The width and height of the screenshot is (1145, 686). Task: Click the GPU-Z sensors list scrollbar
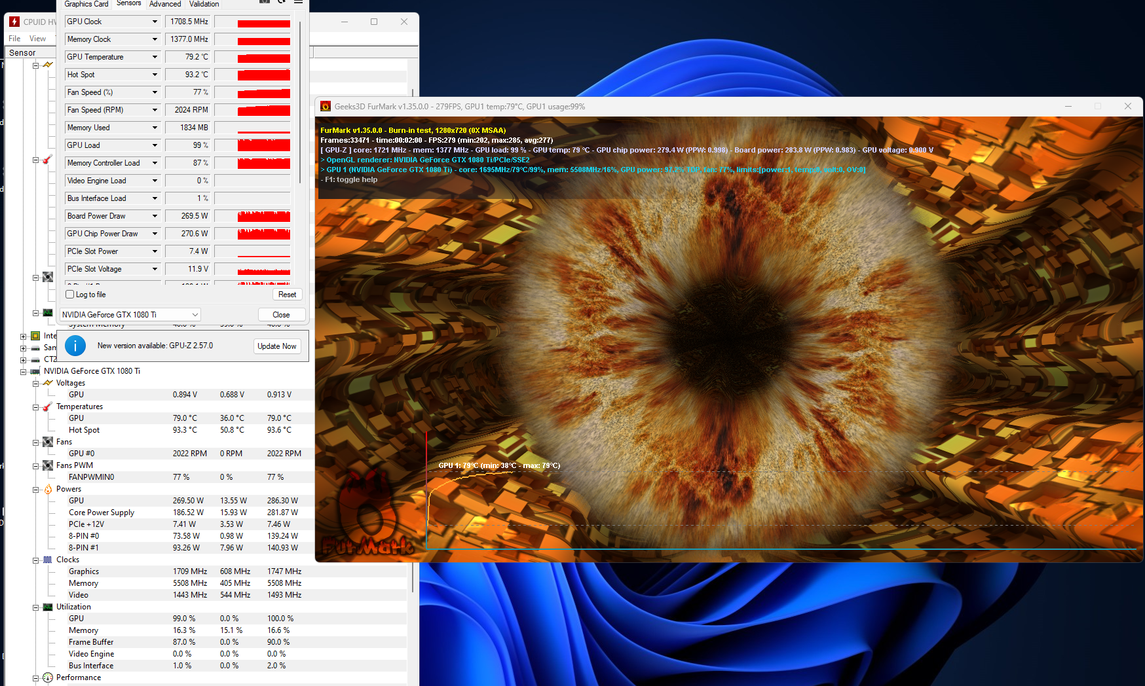300,101
